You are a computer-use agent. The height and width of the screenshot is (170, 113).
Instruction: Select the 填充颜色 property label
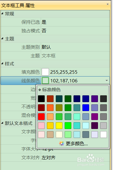[31, 72]
